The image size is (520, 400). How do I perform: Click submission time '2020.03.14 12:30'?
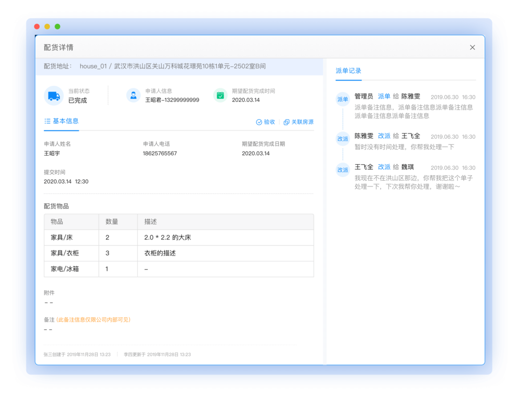(67, 182)
